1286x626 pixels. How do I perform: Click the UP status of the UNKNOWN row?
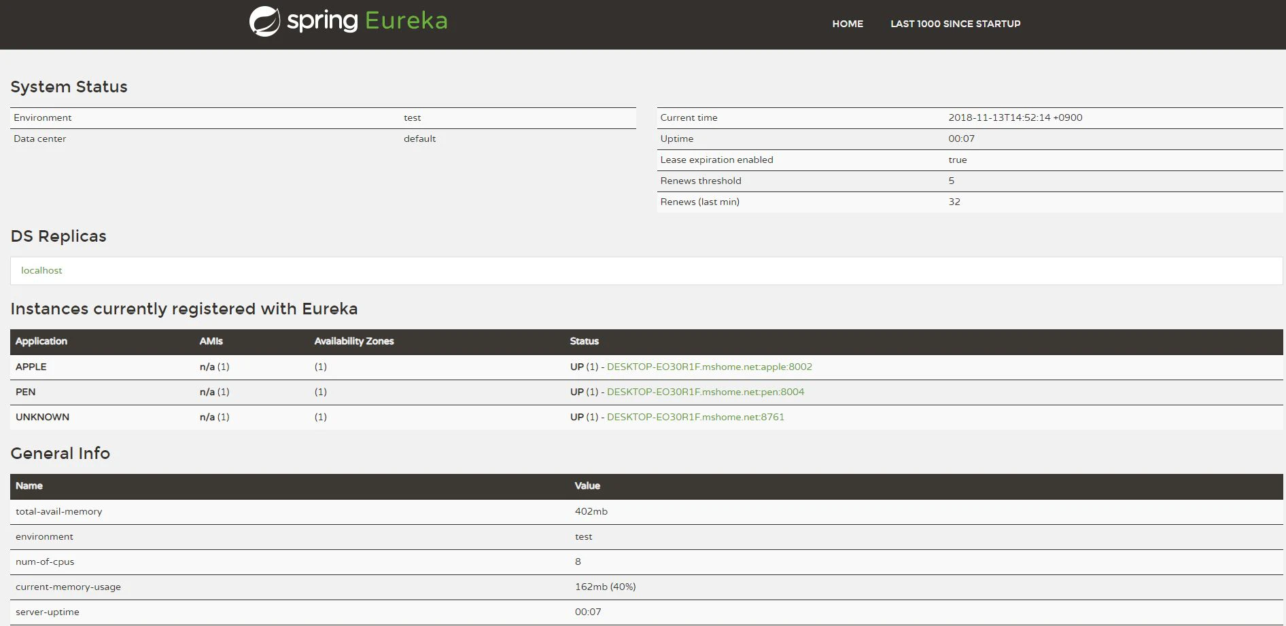[x=576, y=417]
